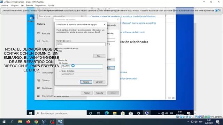This screenshot has height=125, width=223.
Task: Open Mail app in the guest taskbar
Action: click(131, 113)
